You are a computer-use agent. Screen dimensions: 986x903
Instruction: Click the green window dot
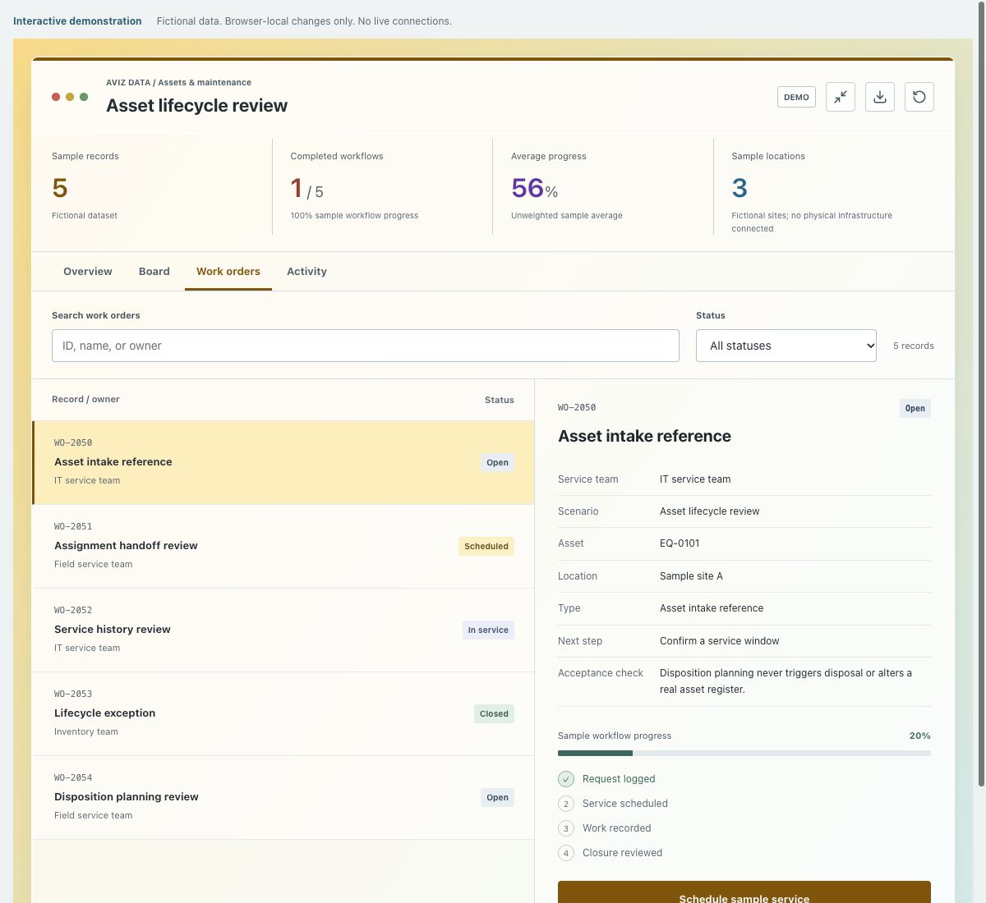(84, 97)
